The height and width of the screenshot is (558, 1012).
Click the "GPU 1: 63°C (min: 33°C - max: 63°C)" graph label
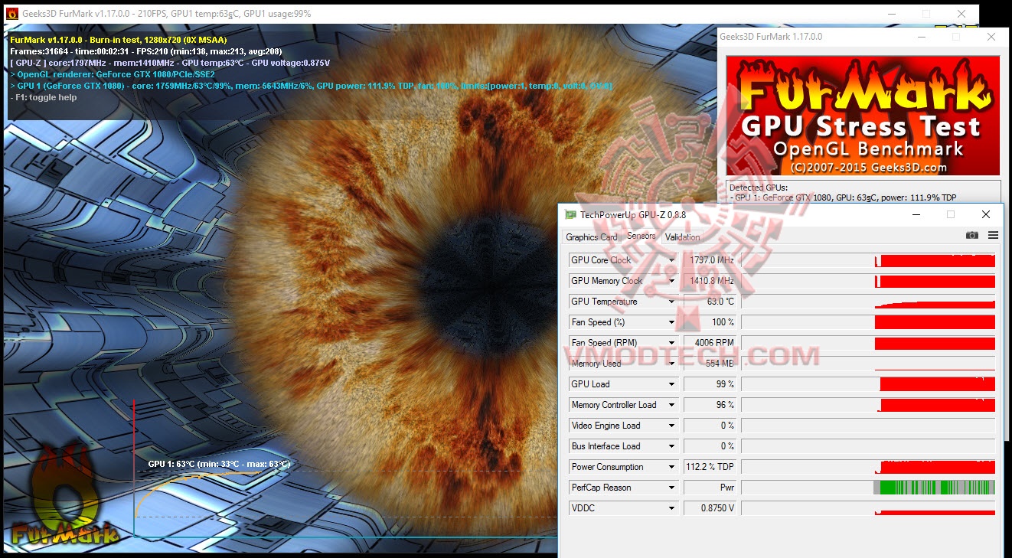coord(219,464)
